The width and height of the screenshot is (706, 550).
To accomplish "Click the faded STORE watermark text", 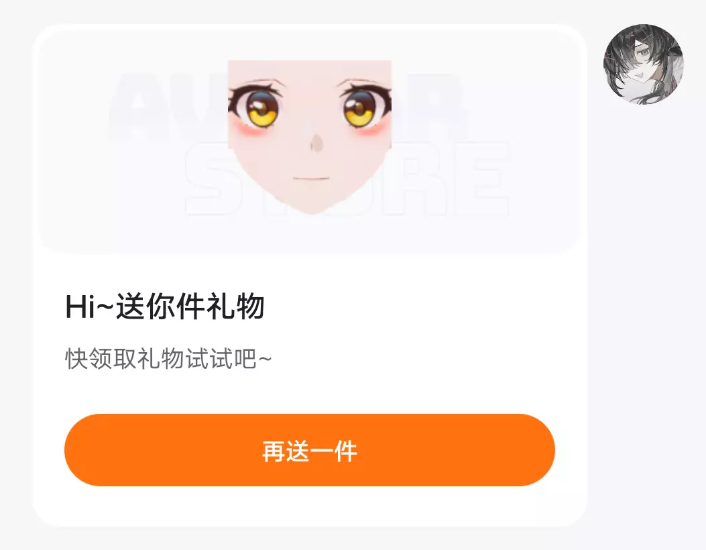I will 347,179.
